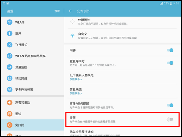Tap the do-not-disturb icon for 免打扰

coord(10,125)
